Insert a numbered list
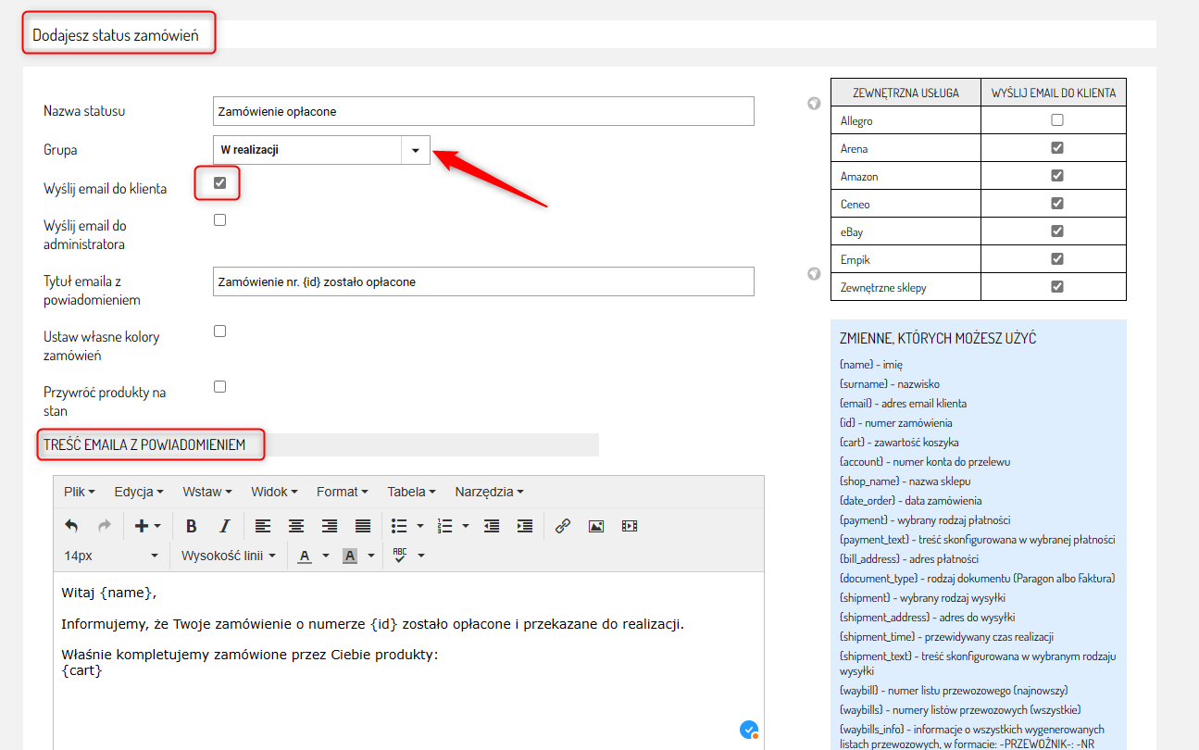This screenshot has width=1199, height=750. tap(444, 526)
